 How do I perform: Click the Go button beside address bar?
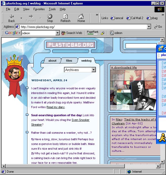158,27
